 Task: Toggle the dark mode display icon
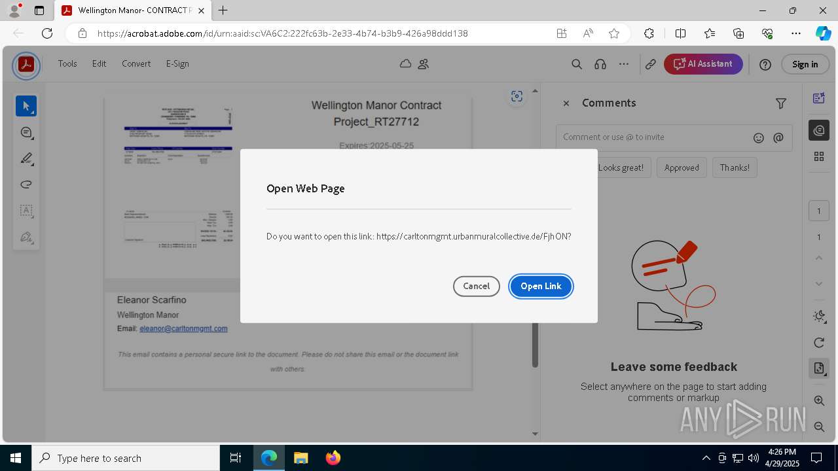[x=819, y=317]
